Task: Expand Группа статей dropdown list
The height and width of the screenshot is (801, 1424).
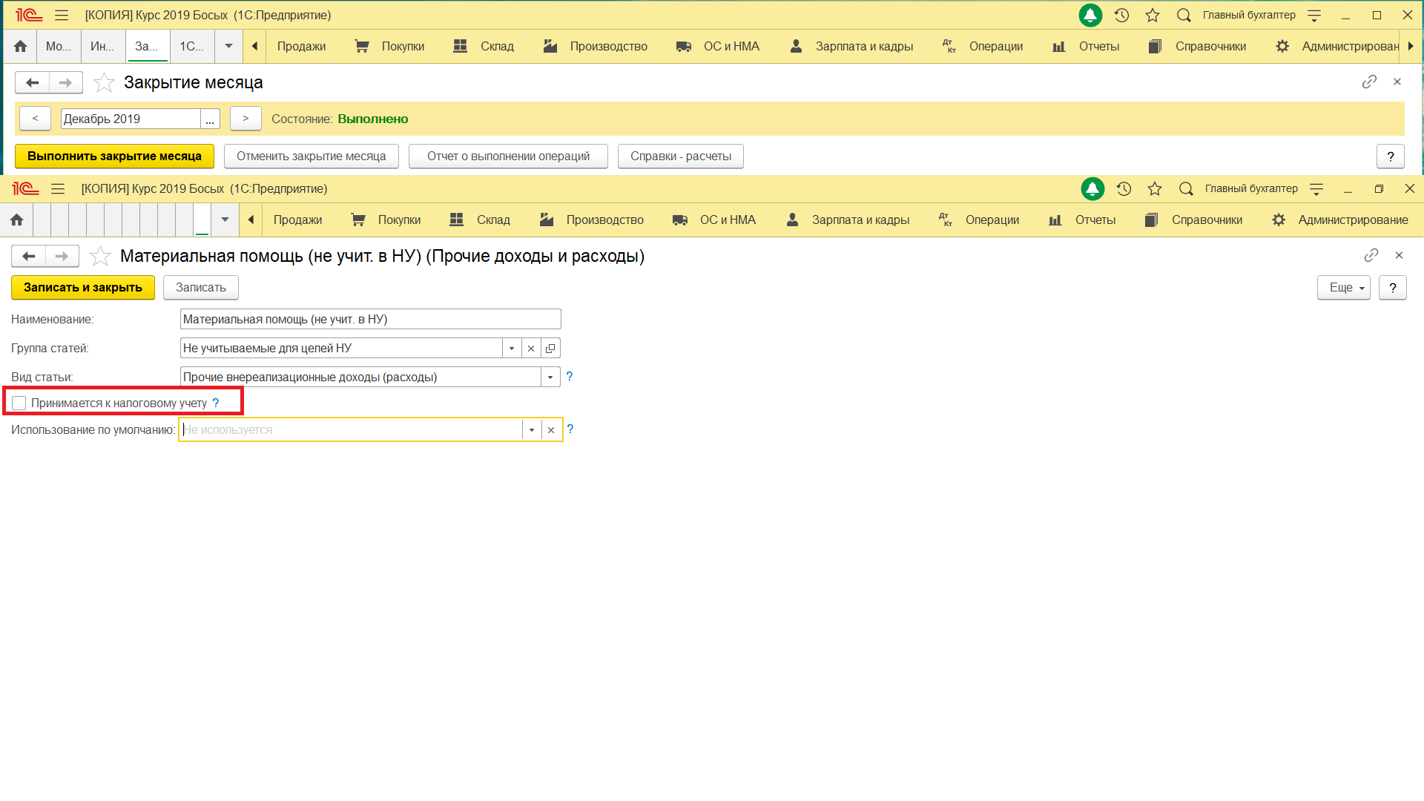Action: point(512,348)
